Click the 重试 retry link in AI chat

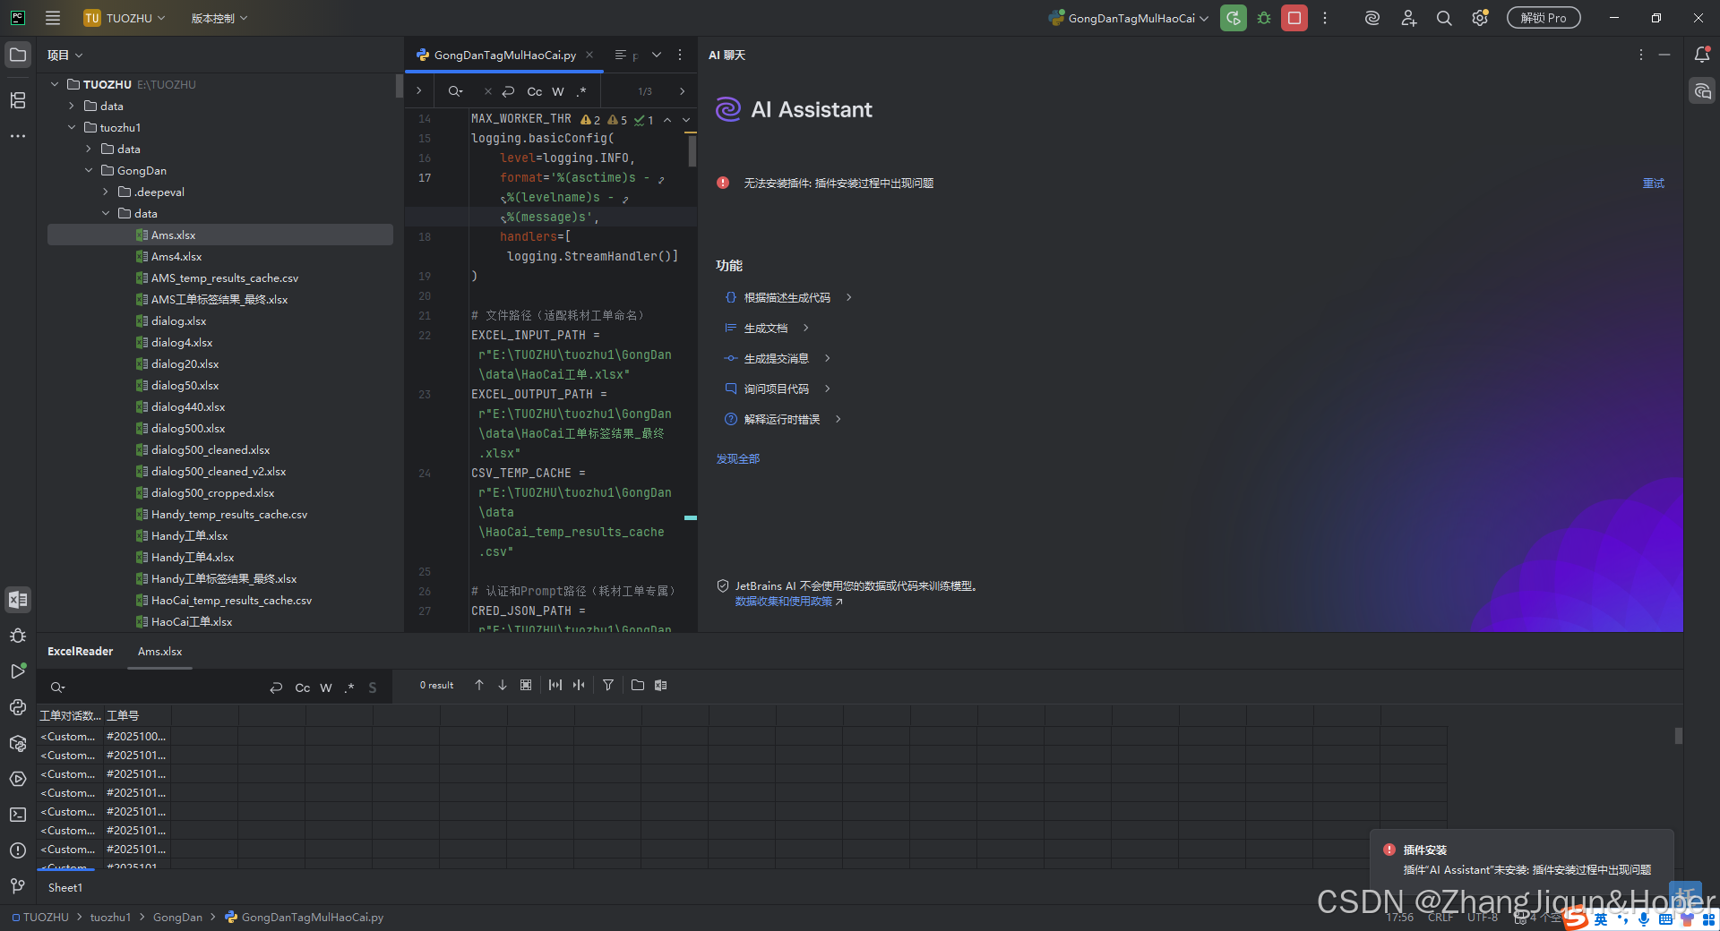pyautogui.click(x=1653, y=183)
